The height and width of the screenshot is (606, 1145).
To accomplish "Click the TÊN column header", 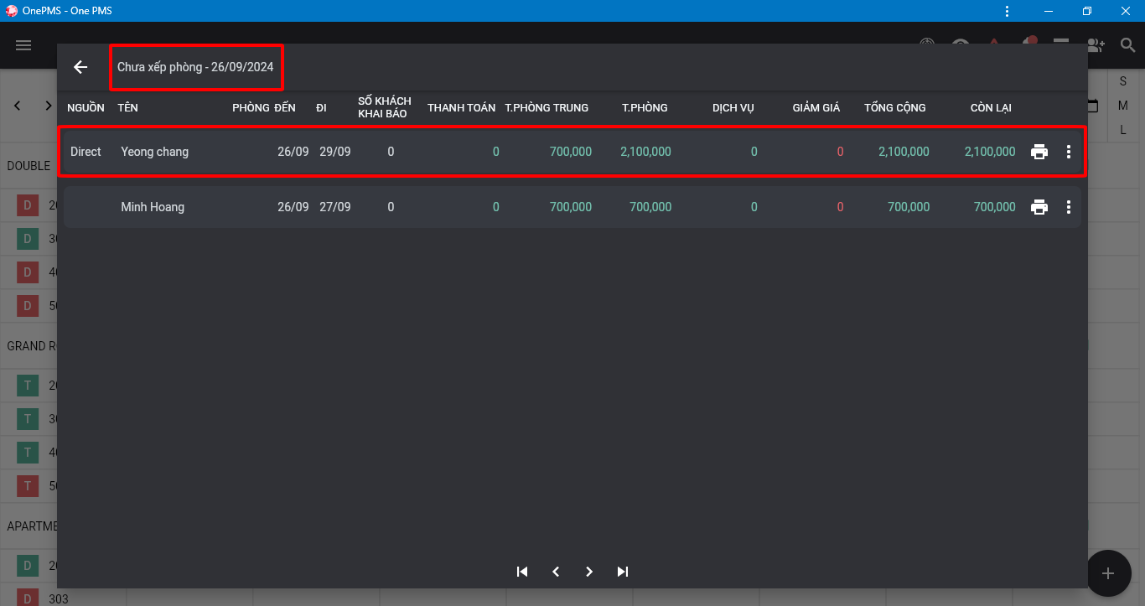I will tap(127, 107).
